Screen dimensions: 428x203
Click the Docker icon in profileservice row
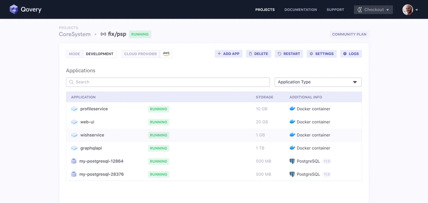point(292,108)
